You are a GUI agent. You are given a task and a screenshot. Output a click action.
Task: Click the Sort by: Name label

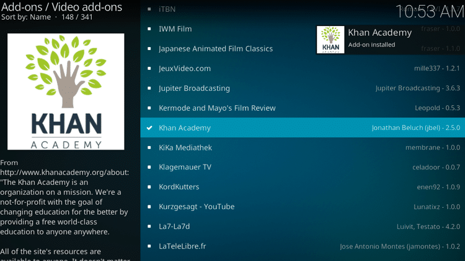(26, 17)
